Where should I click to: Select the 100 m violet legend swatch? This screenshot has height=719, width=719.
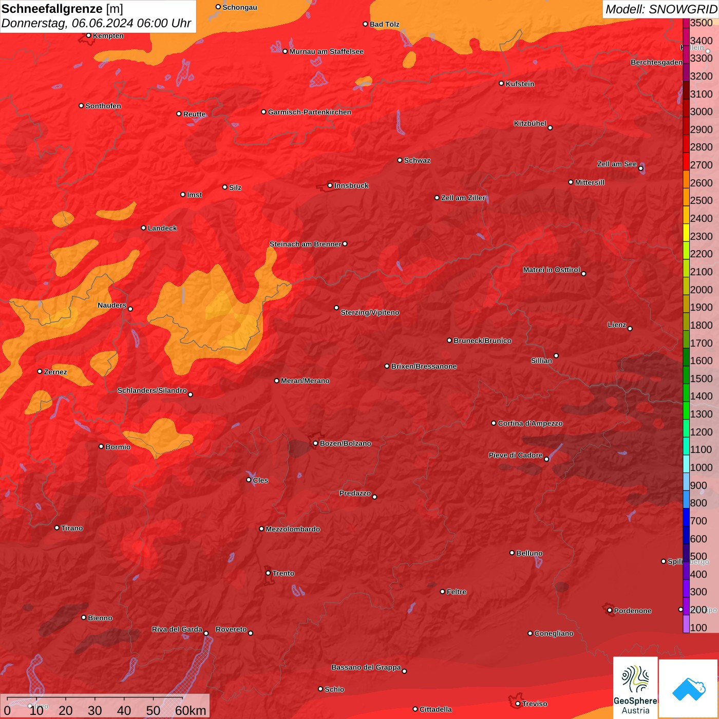click(686, 623)
